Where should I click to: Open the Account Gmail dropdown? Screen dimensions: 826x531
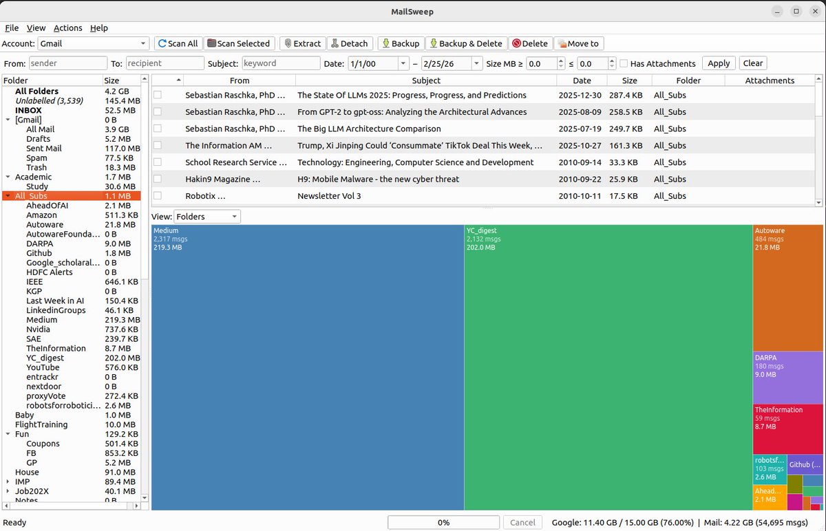click(x=93, y=43)
